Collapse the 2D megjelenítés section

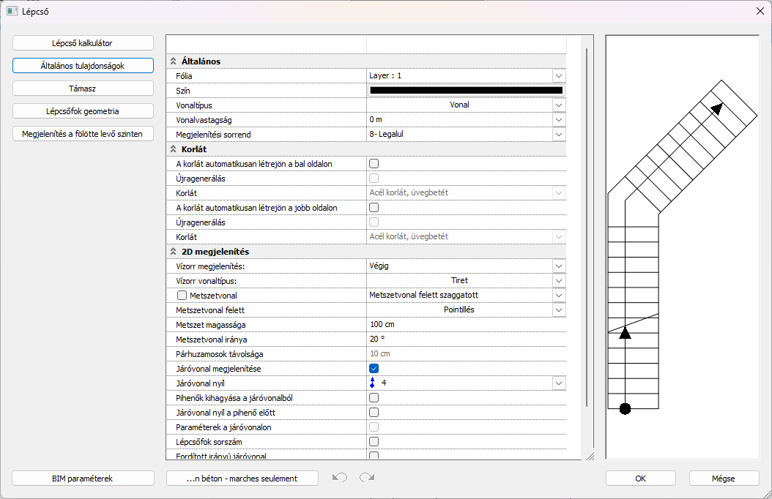pyautogui.click(x=174, y=252)
